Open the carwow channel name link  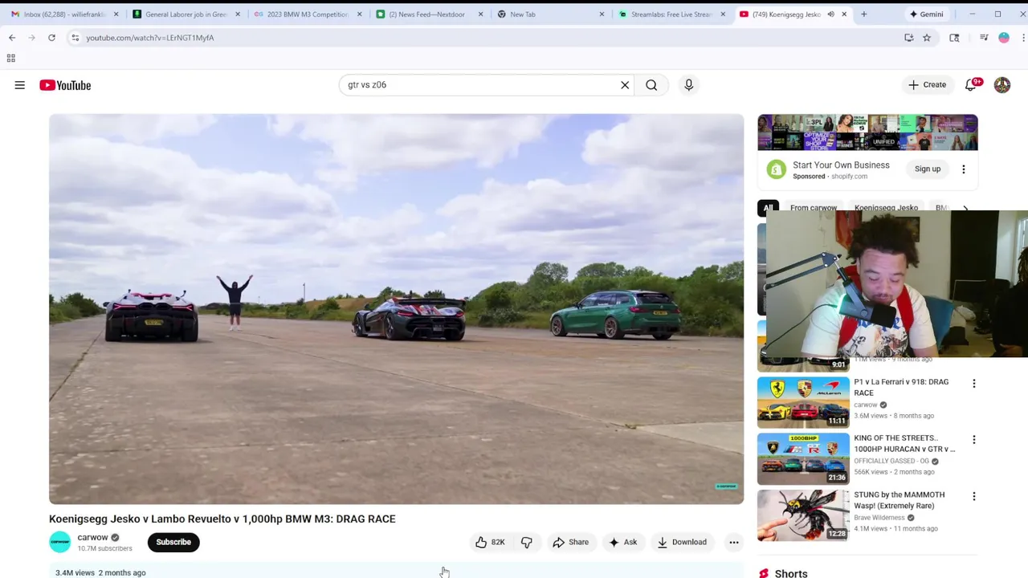point(92,538)
